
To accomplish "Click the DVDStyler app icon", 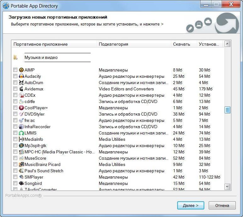I will pyautogui.click(x=21, y=114).
